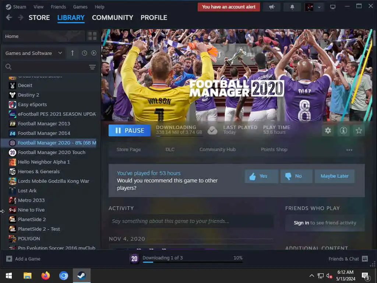The image size is (377, 283).
Task: Choose Maybe Later for recommendation
Action: point(334,176)
